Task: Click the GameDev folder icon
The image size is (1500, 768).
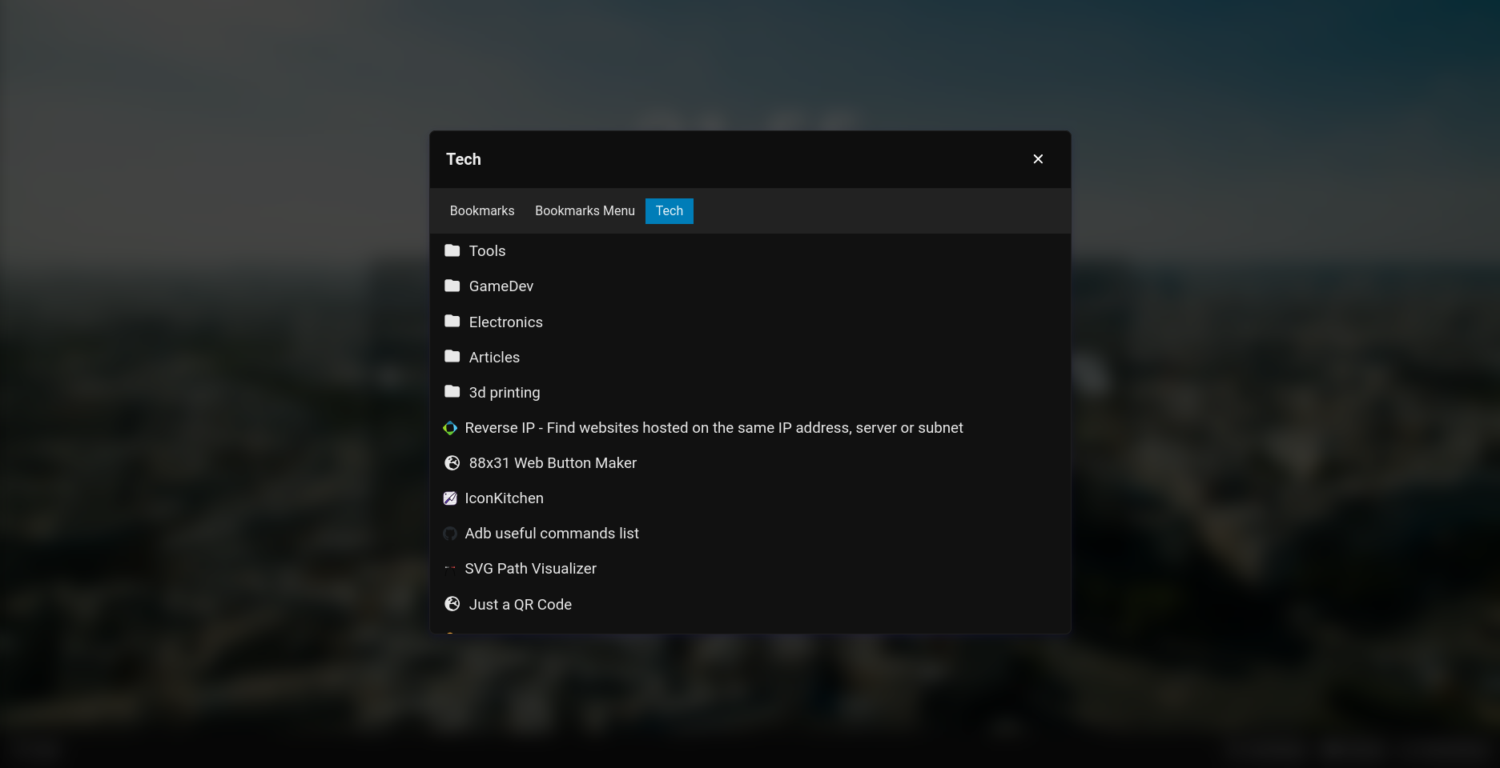Action: (452, 286)
